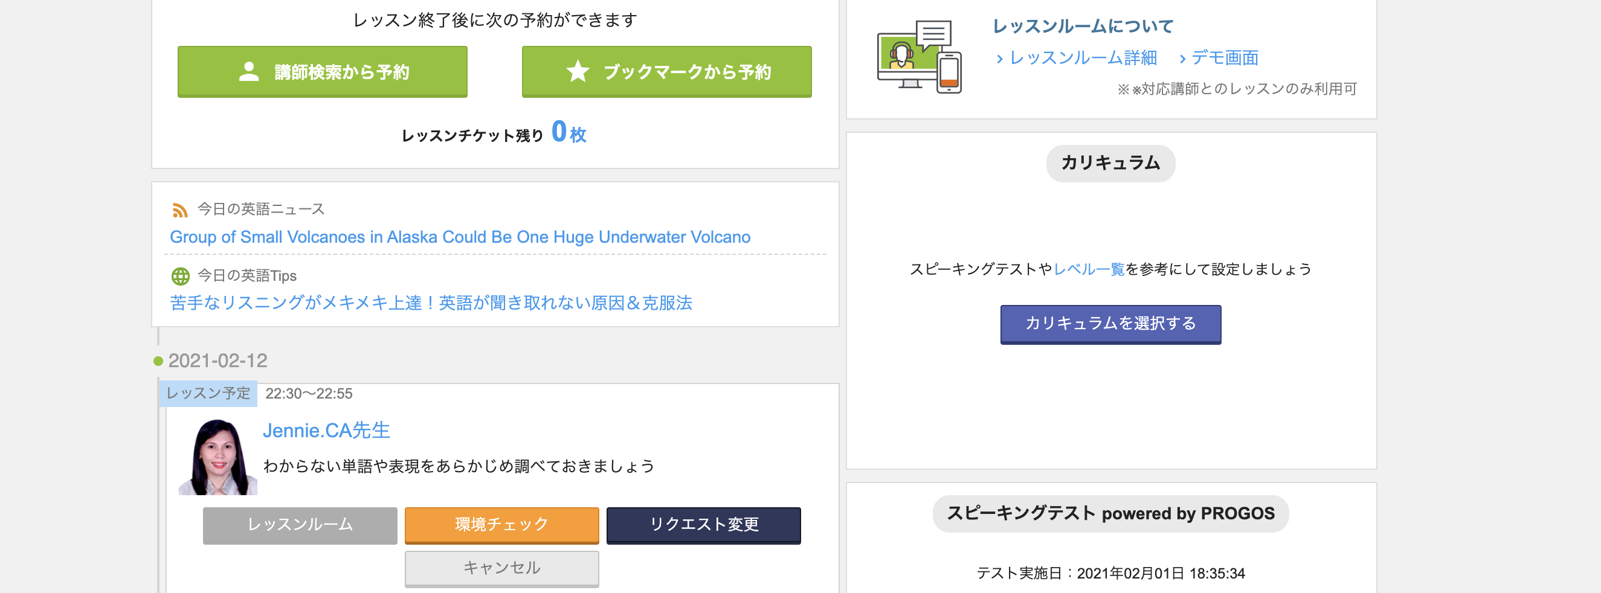Click the レッスン予定 status label
This screenshot has height=593, width=1601.
(208, 394)
